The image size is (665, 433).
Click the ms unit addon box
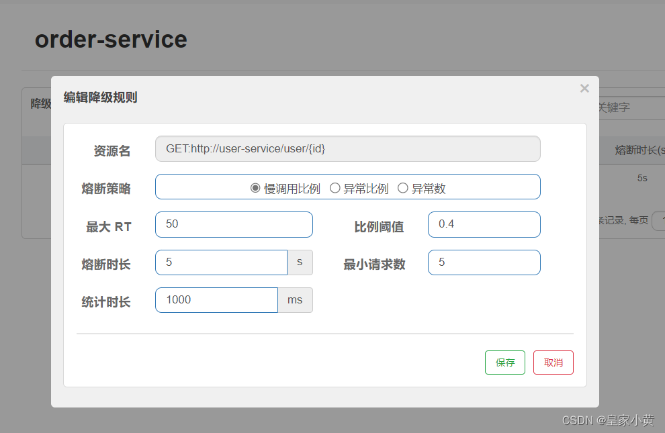click(x=295, y=300)
